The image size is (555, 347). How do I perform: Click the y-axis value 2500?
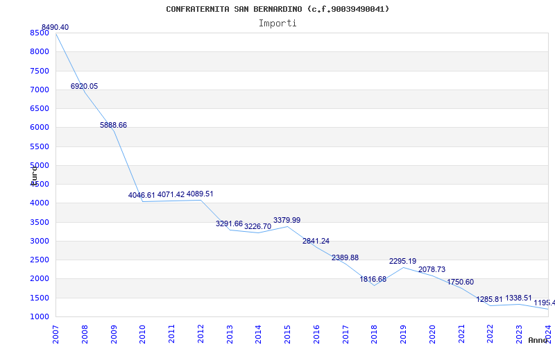pos(40,260)
